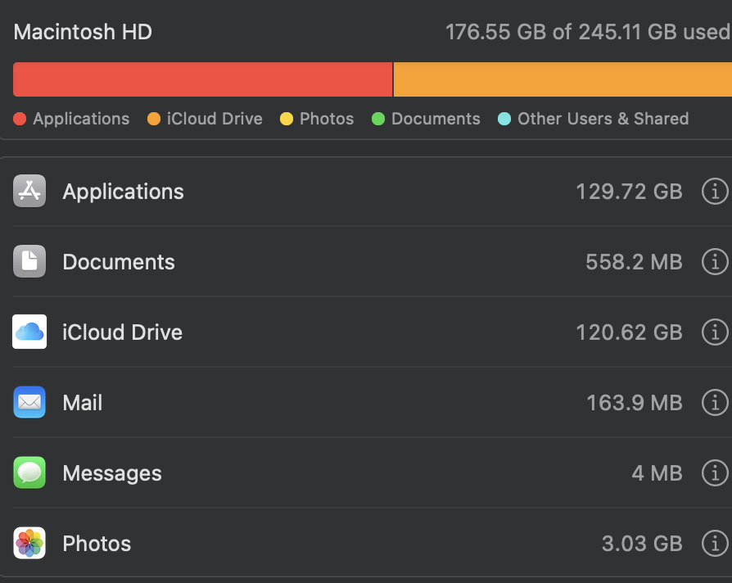Open info button for iCloud Drive
Image resolution: width=732 pixels, height=583 pixels.
(x=715, y=332)
